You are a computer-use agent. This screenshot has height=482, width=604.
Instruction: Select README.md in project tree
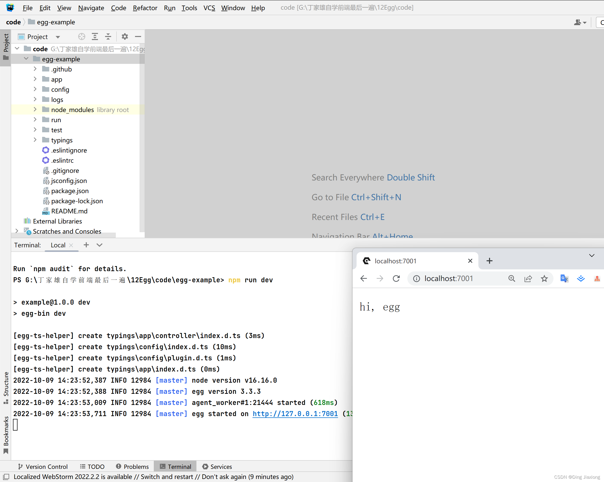click(69, 211)
